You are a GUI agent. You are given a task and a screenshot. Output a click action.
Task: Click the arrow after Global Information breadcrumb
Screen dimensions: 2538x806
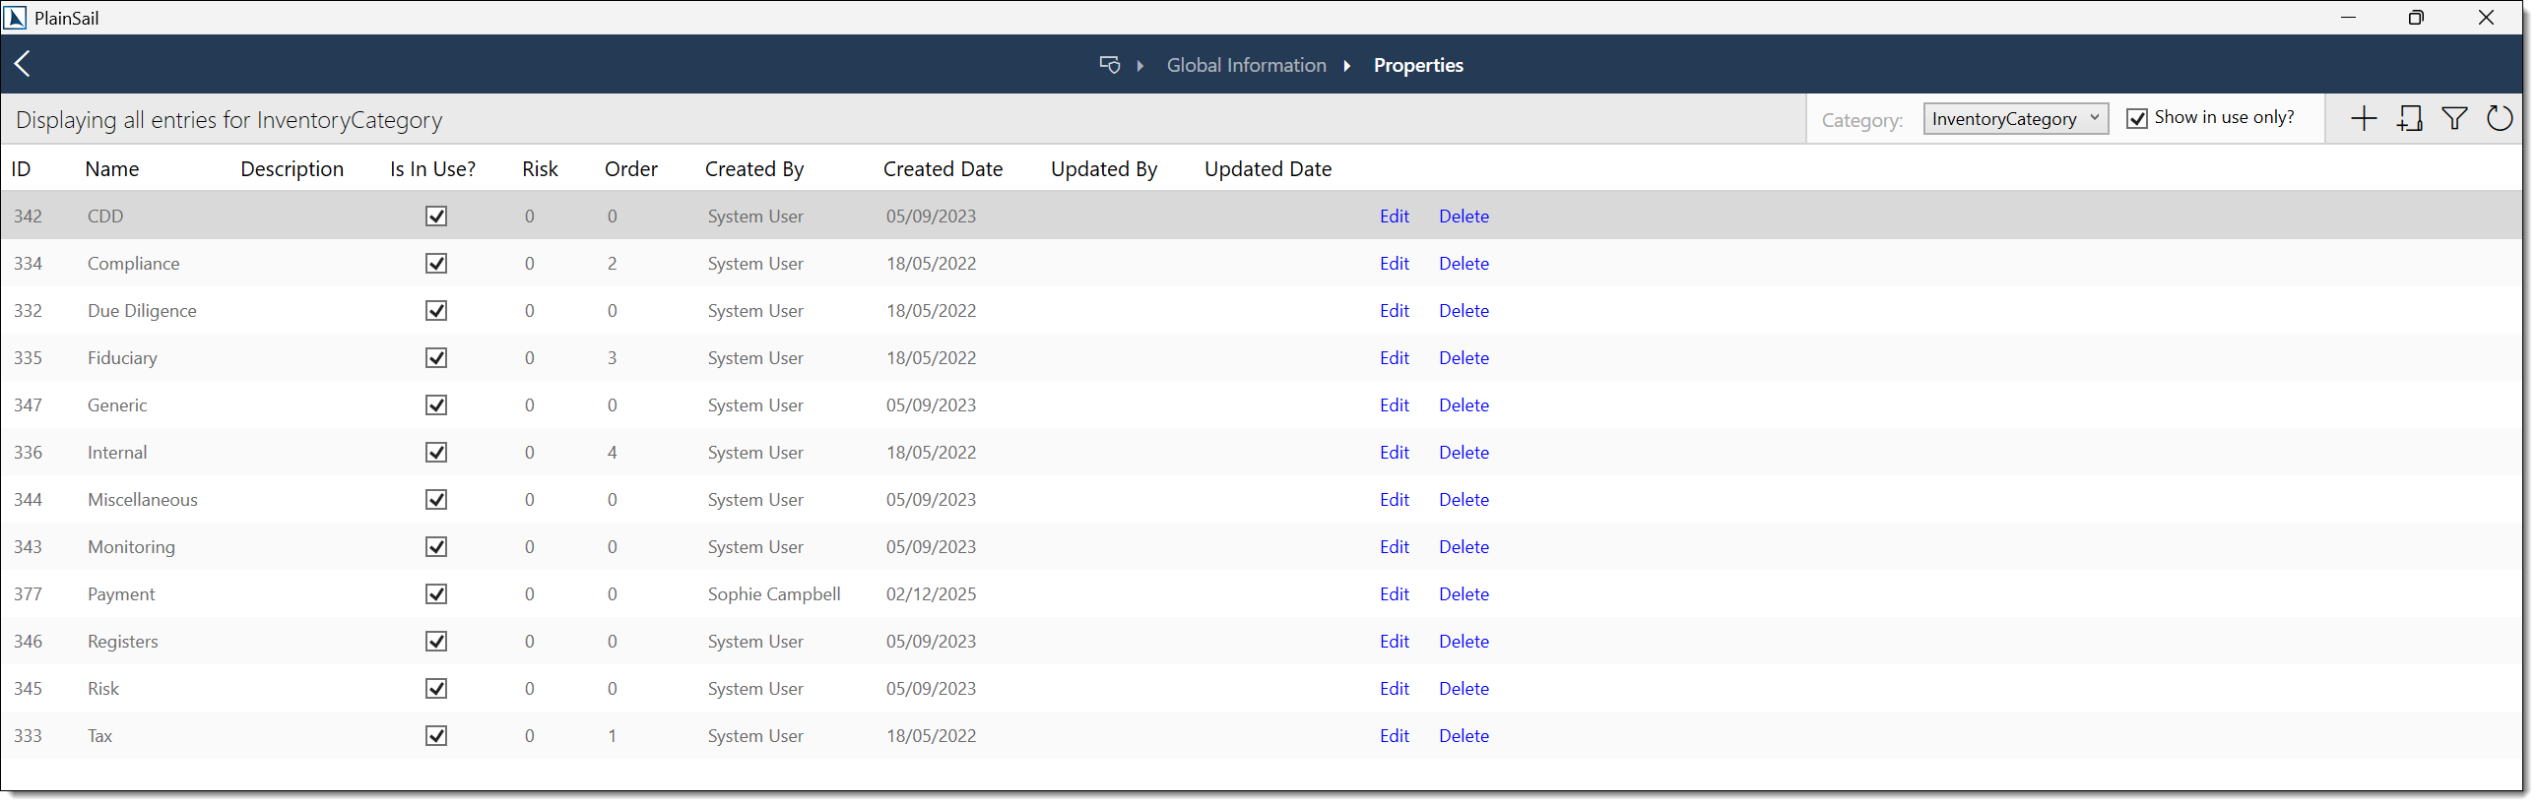click(x=1347, y=66)
